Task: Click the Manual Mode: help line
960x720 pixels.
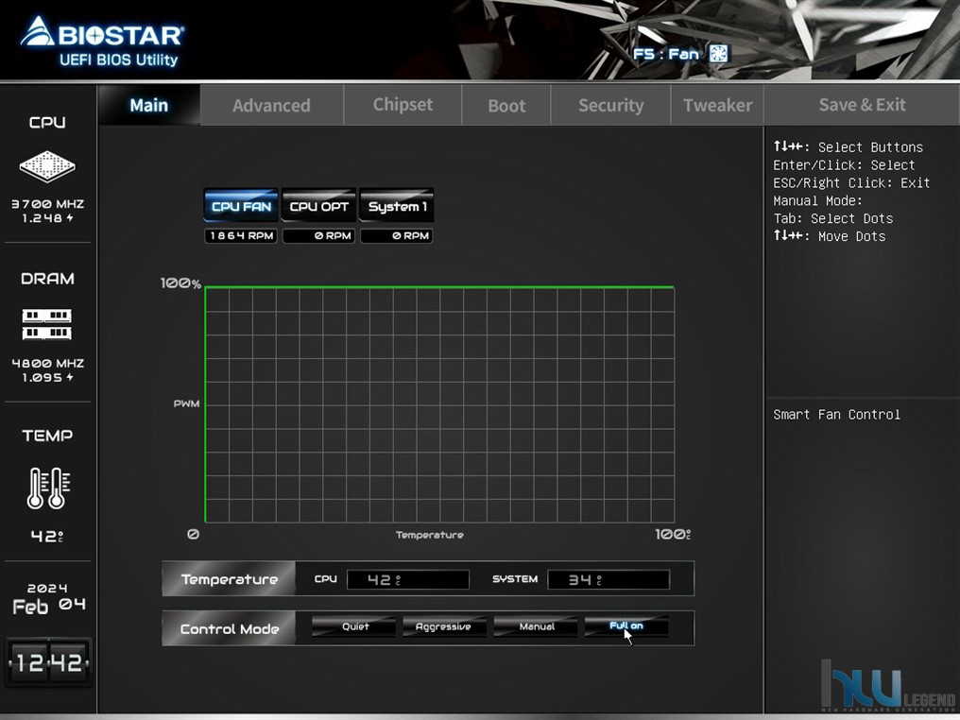Action: pos(817,201)
